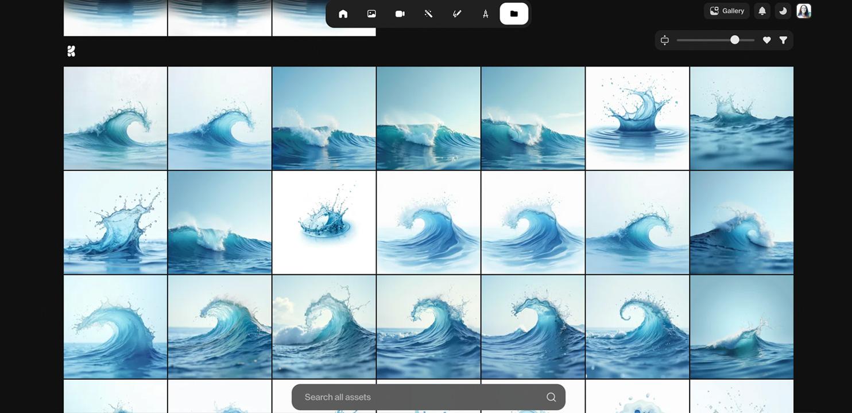The width and height of the screenshot is (852, 413).
Task: Select the magic wand enhancer tool
Action: (428, 14)
